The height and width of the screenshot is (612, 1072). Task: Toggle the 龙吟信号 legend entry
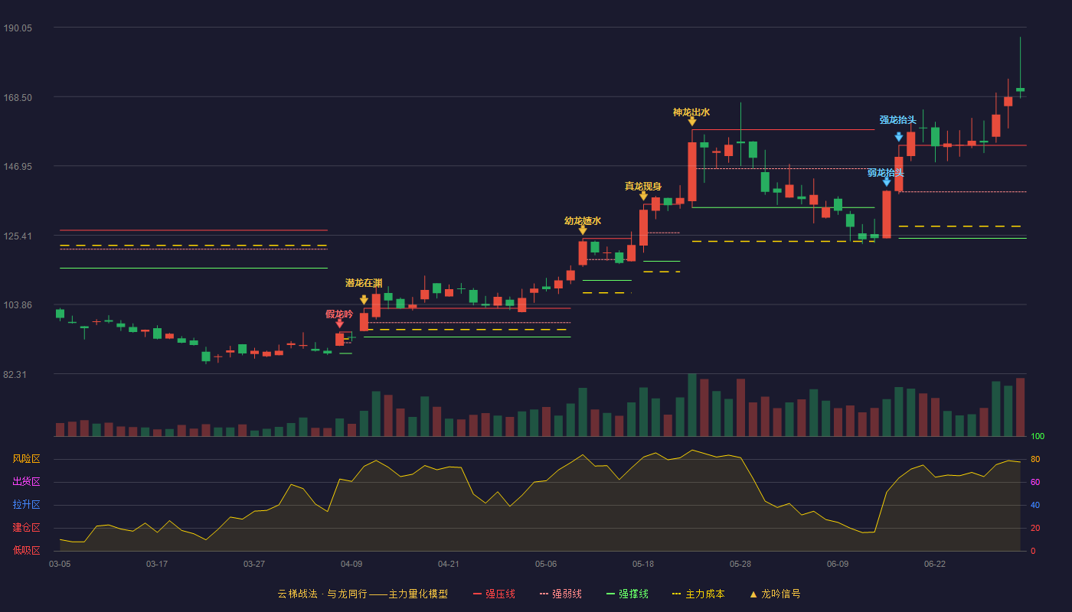point(775,594)
